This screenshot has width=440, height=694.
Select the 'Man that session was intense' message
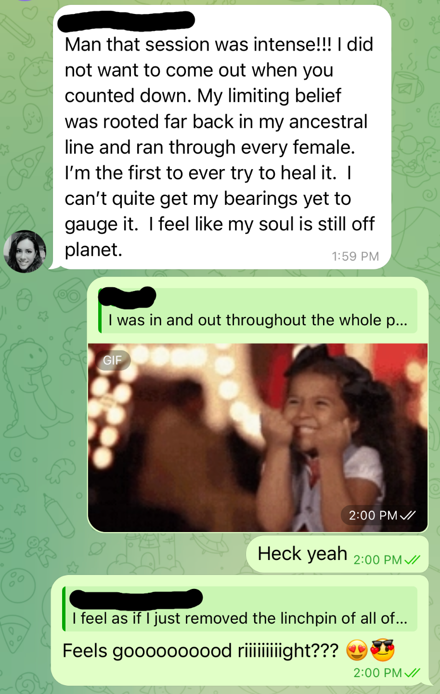tap(222, 137)
